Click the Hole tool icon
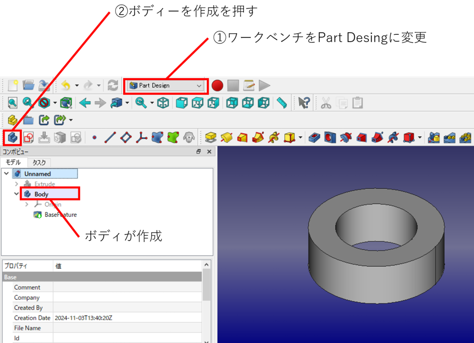Image resolution: width=474 pixels, height=343 pixels. click(x=330, y=137)
